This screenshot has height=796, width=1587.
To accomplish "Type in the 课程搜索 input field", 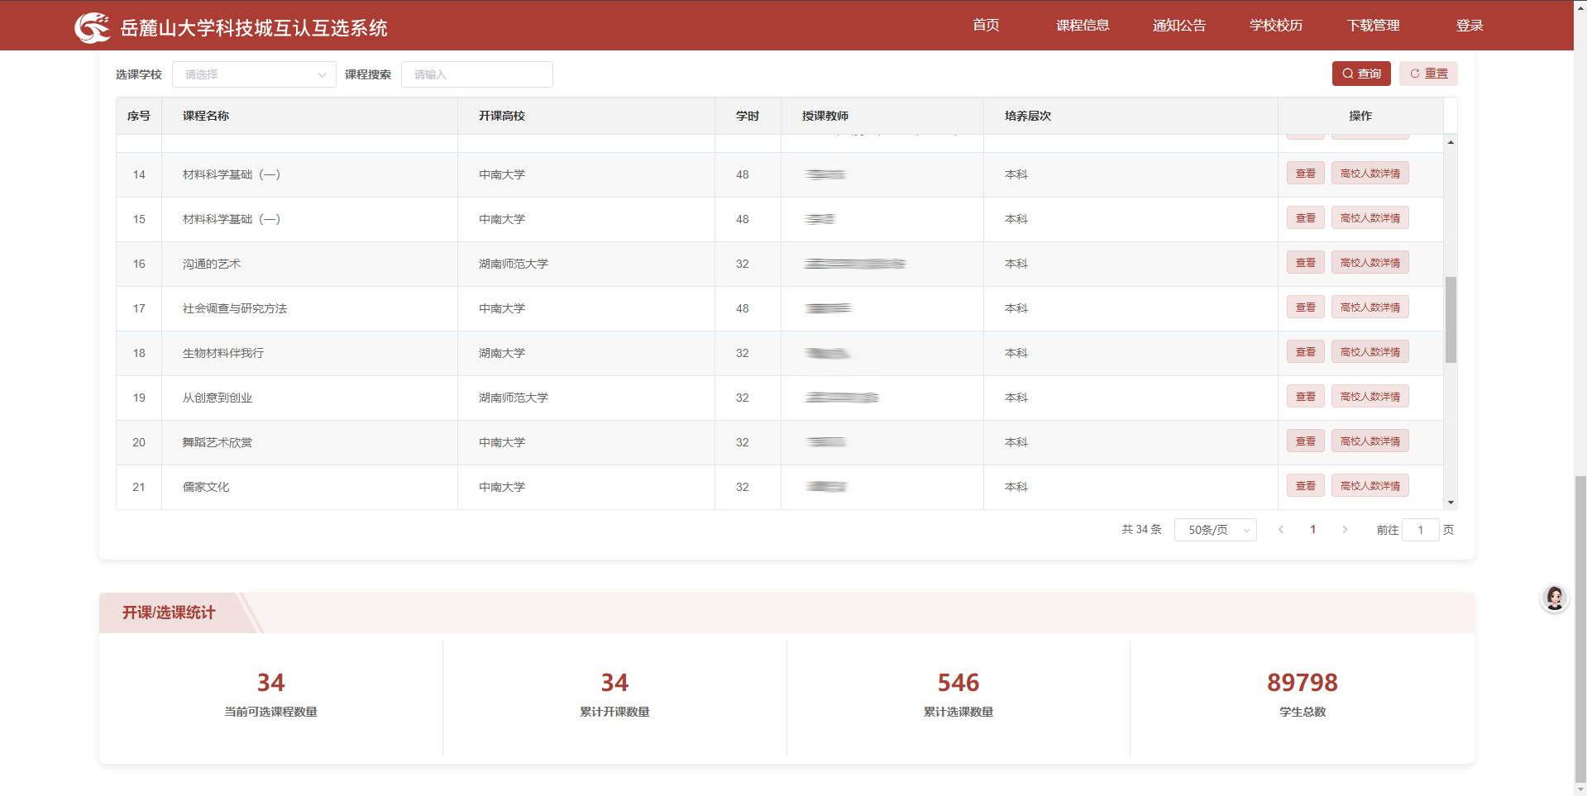I will pyautogui.click(x=476, y=74).
